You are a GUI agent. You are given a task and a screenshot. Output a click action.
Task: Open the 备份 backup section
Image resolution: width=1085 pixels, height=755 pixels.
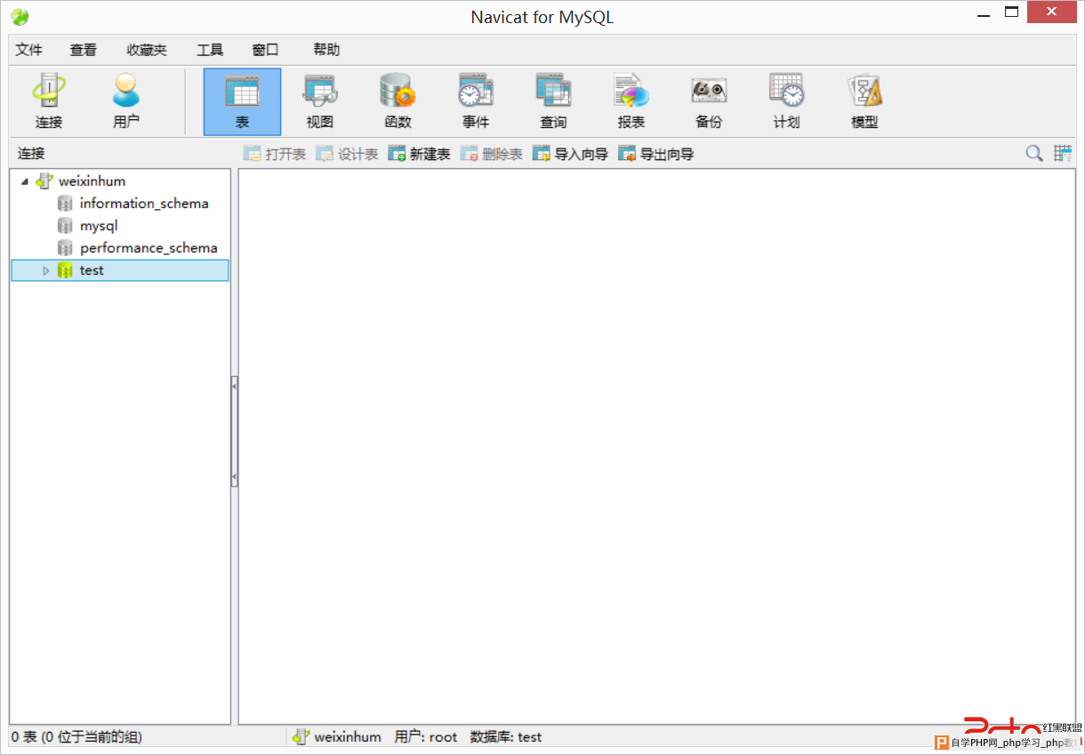709,101
